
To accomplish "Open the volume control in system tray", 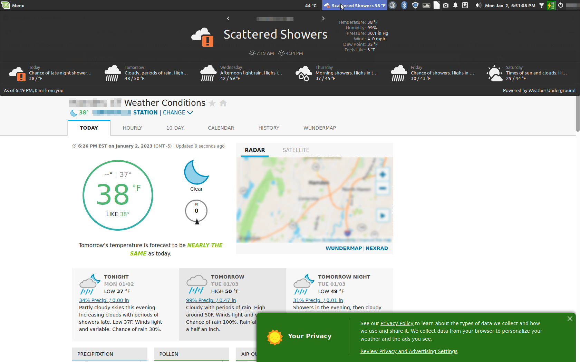I will 478,5.
